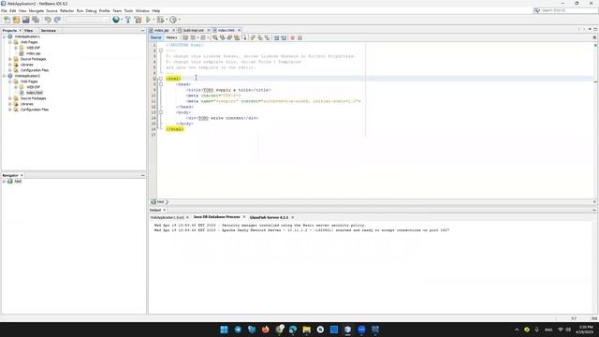Click the Last Edit icon in editor toolbar
Screen dimensions: 599x337
(x=185, y=37)
